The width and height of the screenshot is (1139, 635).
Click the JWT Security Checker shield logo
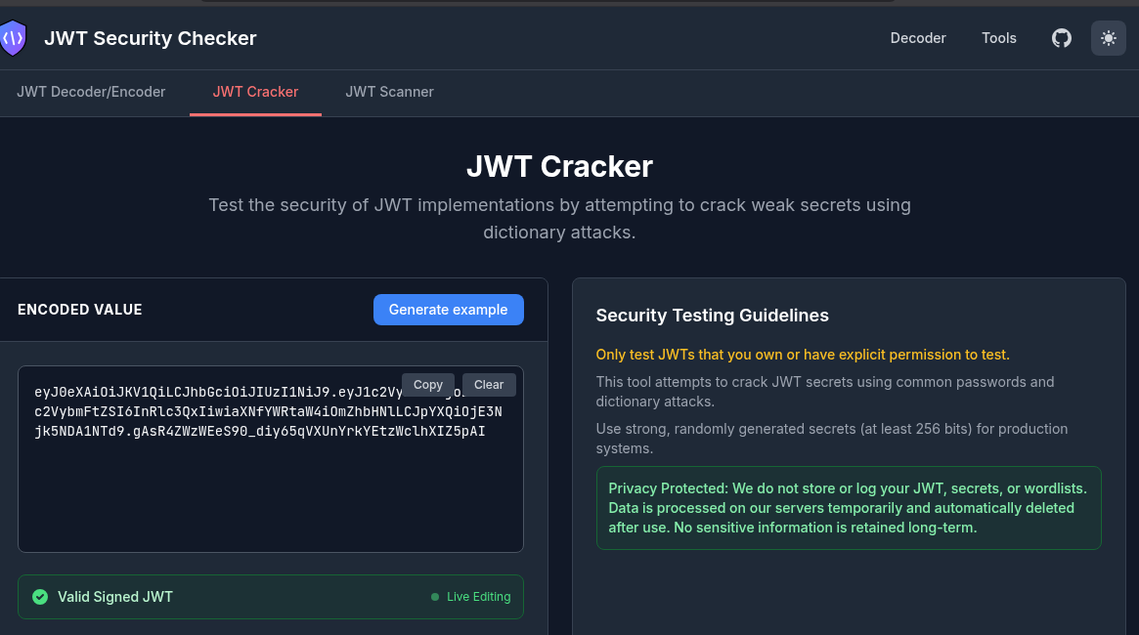coord(13,38)
